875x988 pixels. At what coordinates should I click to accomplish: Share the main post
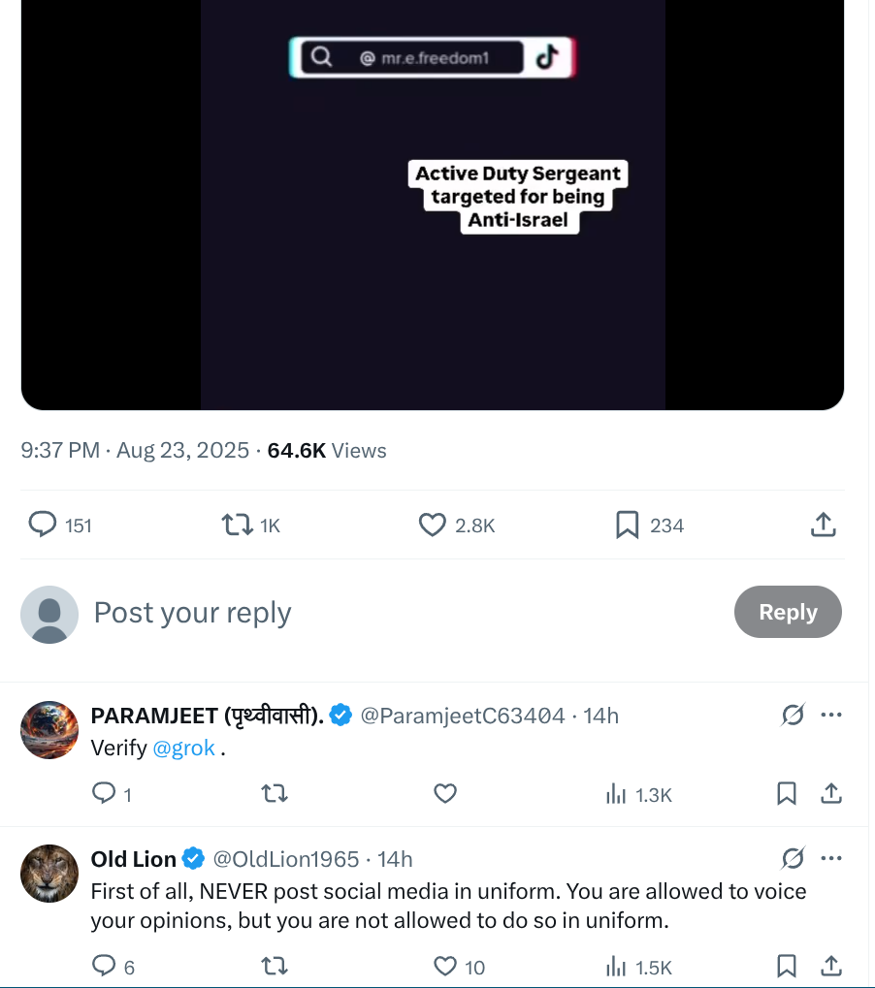823,526
